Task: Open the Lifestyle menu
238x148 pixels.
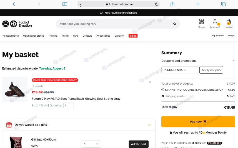Action: coord(87,36)
